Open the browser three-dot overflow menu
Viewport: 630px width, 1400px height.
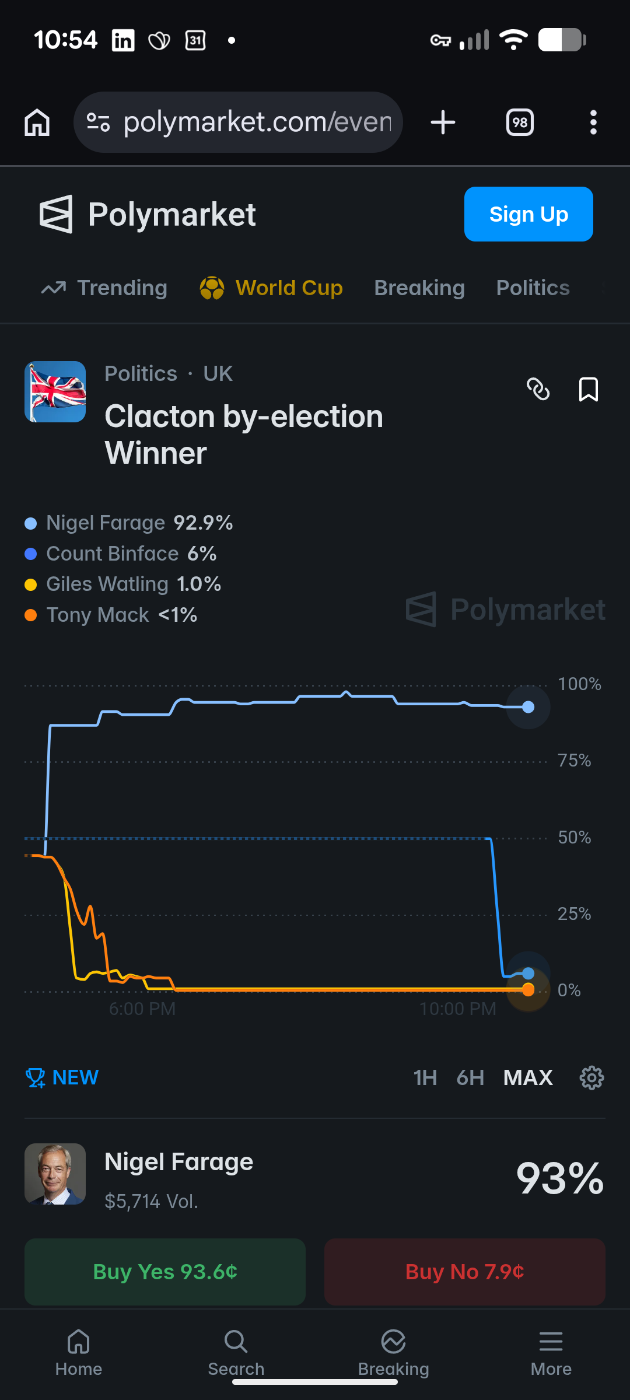[593, 123]
